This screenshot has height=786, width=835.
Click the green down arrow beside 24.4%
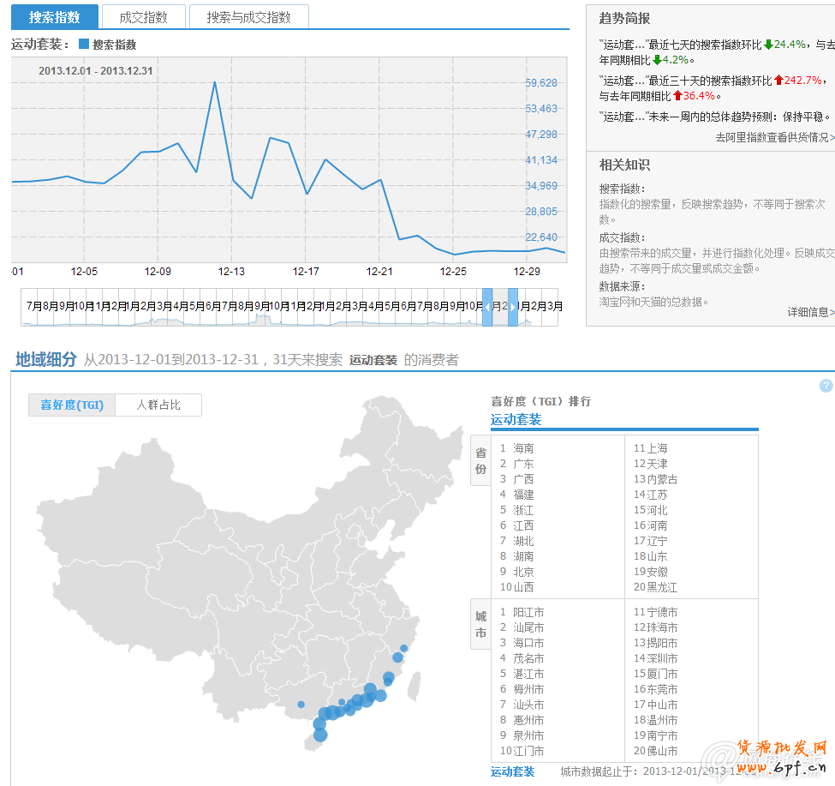tap(768, 45)
